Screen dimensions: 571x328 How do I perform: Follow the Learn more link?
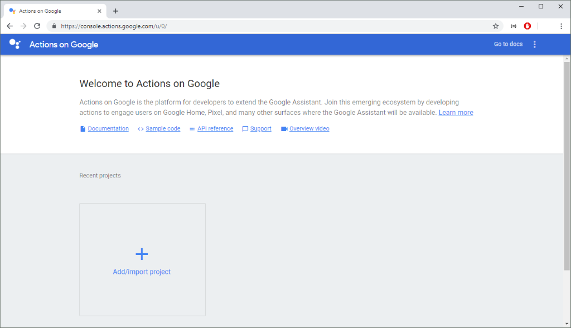click(x=456, y=113)
